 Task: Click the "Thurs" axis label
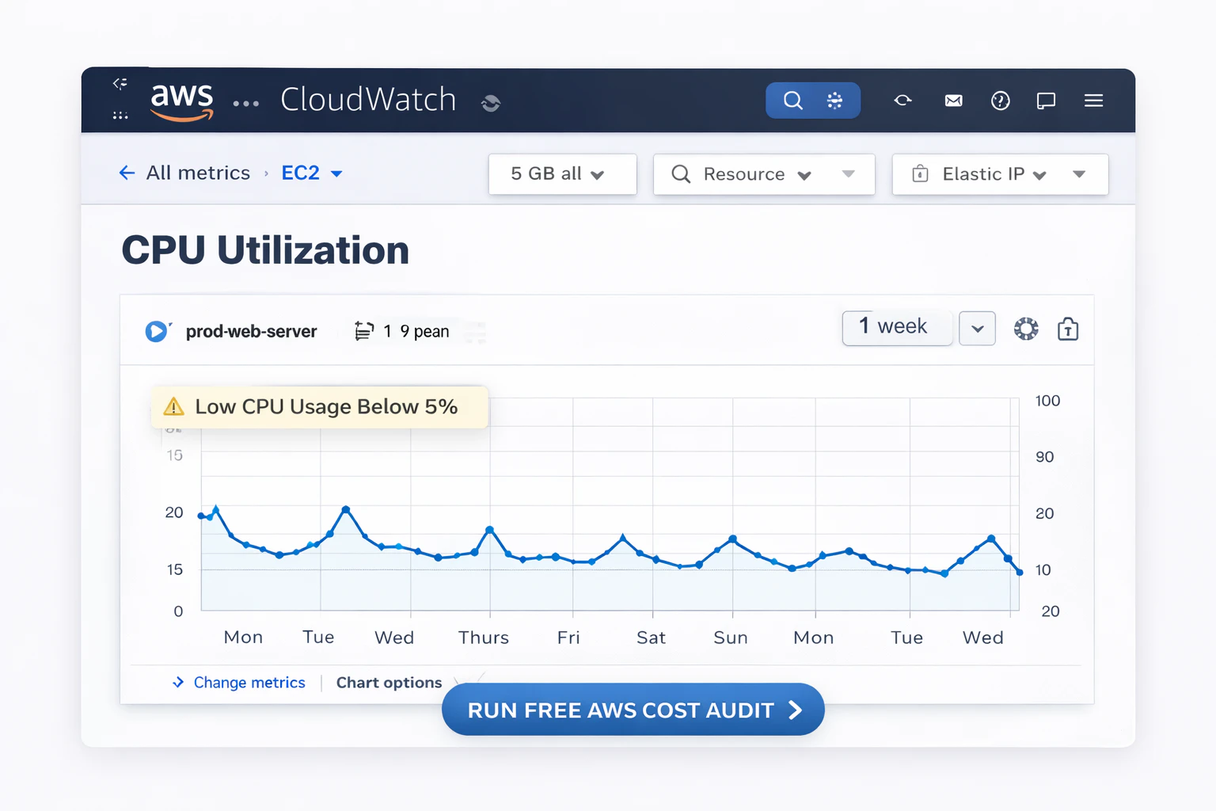[484, 638]
